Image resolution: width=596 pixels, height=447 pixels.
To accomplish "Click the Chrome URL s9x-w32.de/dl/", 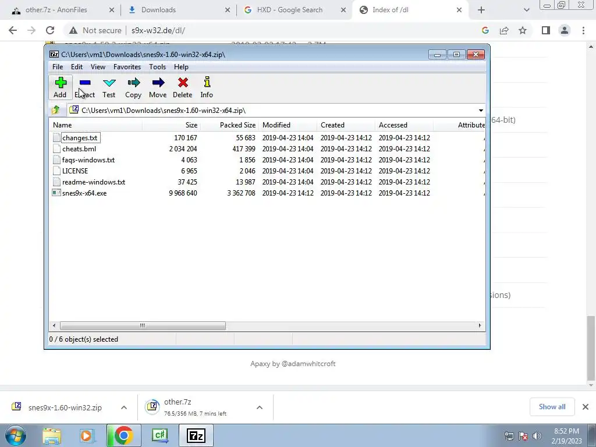I will 158,30.
